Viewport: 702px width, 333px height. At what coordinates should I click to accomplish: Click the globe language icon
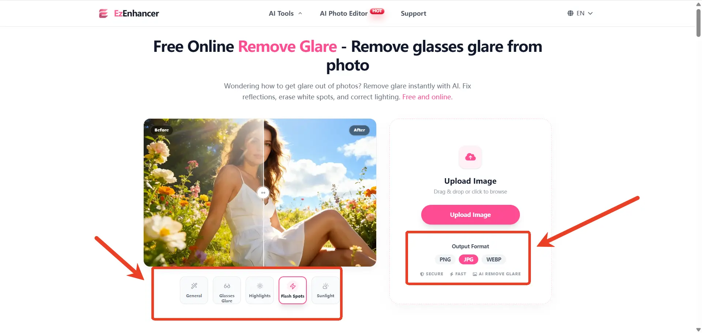pos(570,13)
